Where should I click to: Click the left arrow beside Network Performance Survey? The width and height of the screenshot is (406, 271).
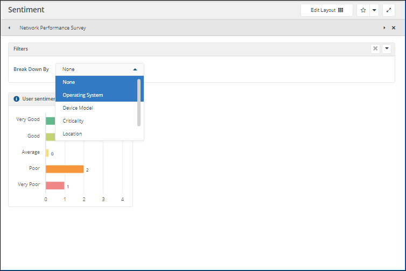coord(9,28)
